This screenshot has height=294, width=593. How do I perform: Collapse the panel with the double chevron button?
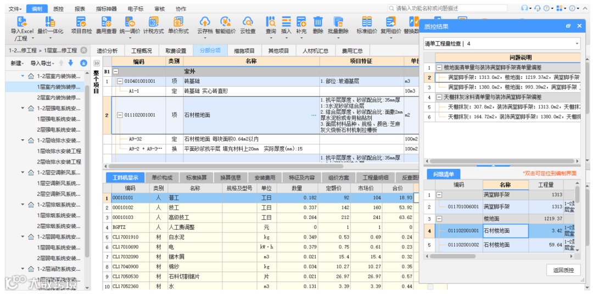coord(97,63)
